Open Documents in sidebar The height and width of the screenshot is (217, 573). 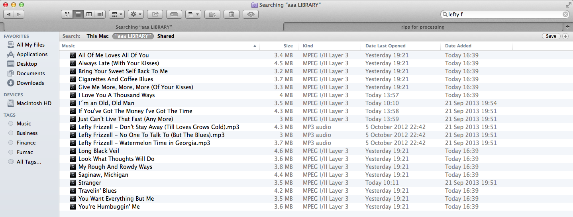point(26,74)
